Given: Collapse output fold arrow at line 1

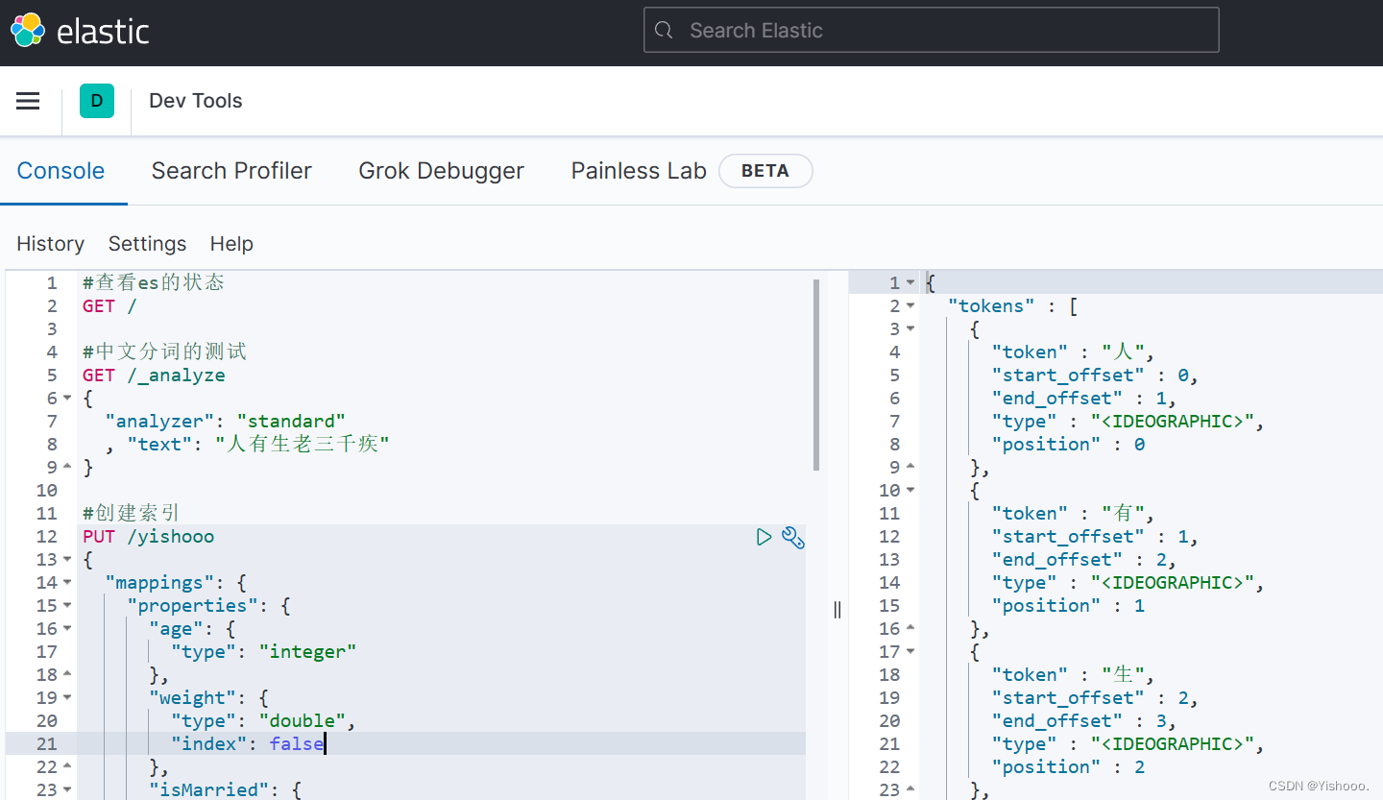Looking at the screenshot, I should point(910,283).
